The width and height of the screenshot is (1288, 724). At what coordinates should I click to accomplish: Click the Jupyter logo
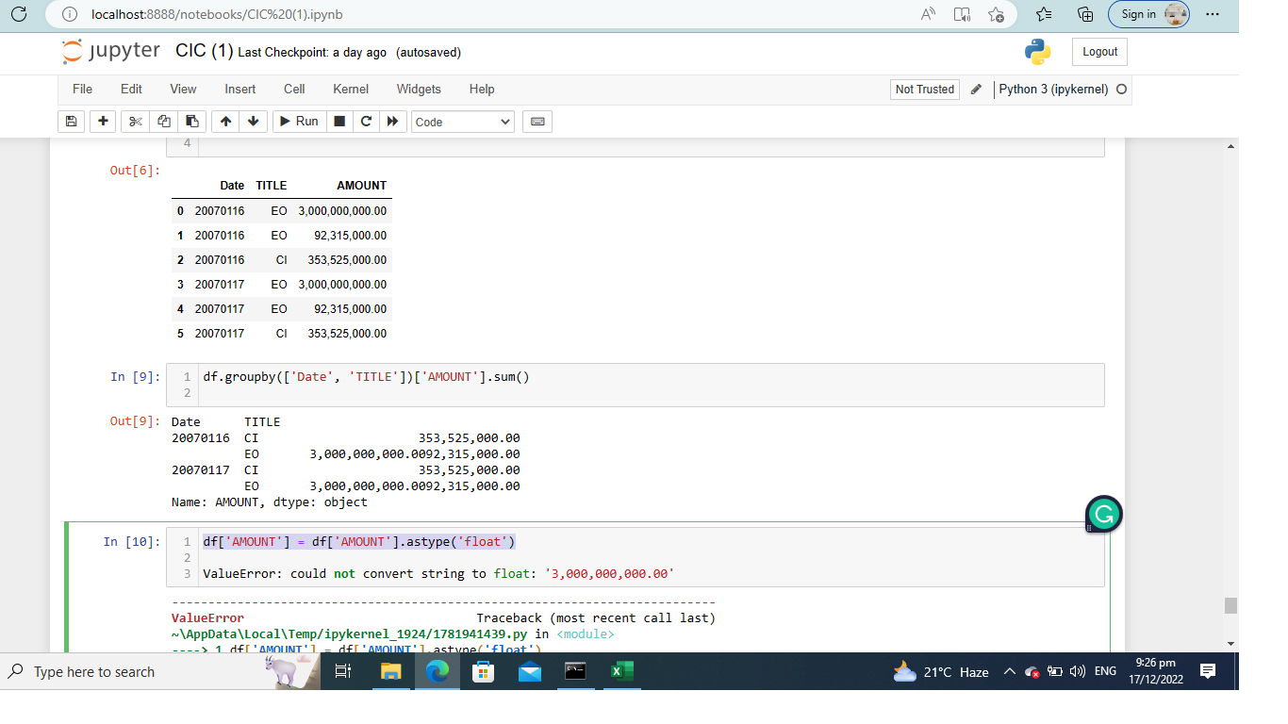(x=111, y=51)
